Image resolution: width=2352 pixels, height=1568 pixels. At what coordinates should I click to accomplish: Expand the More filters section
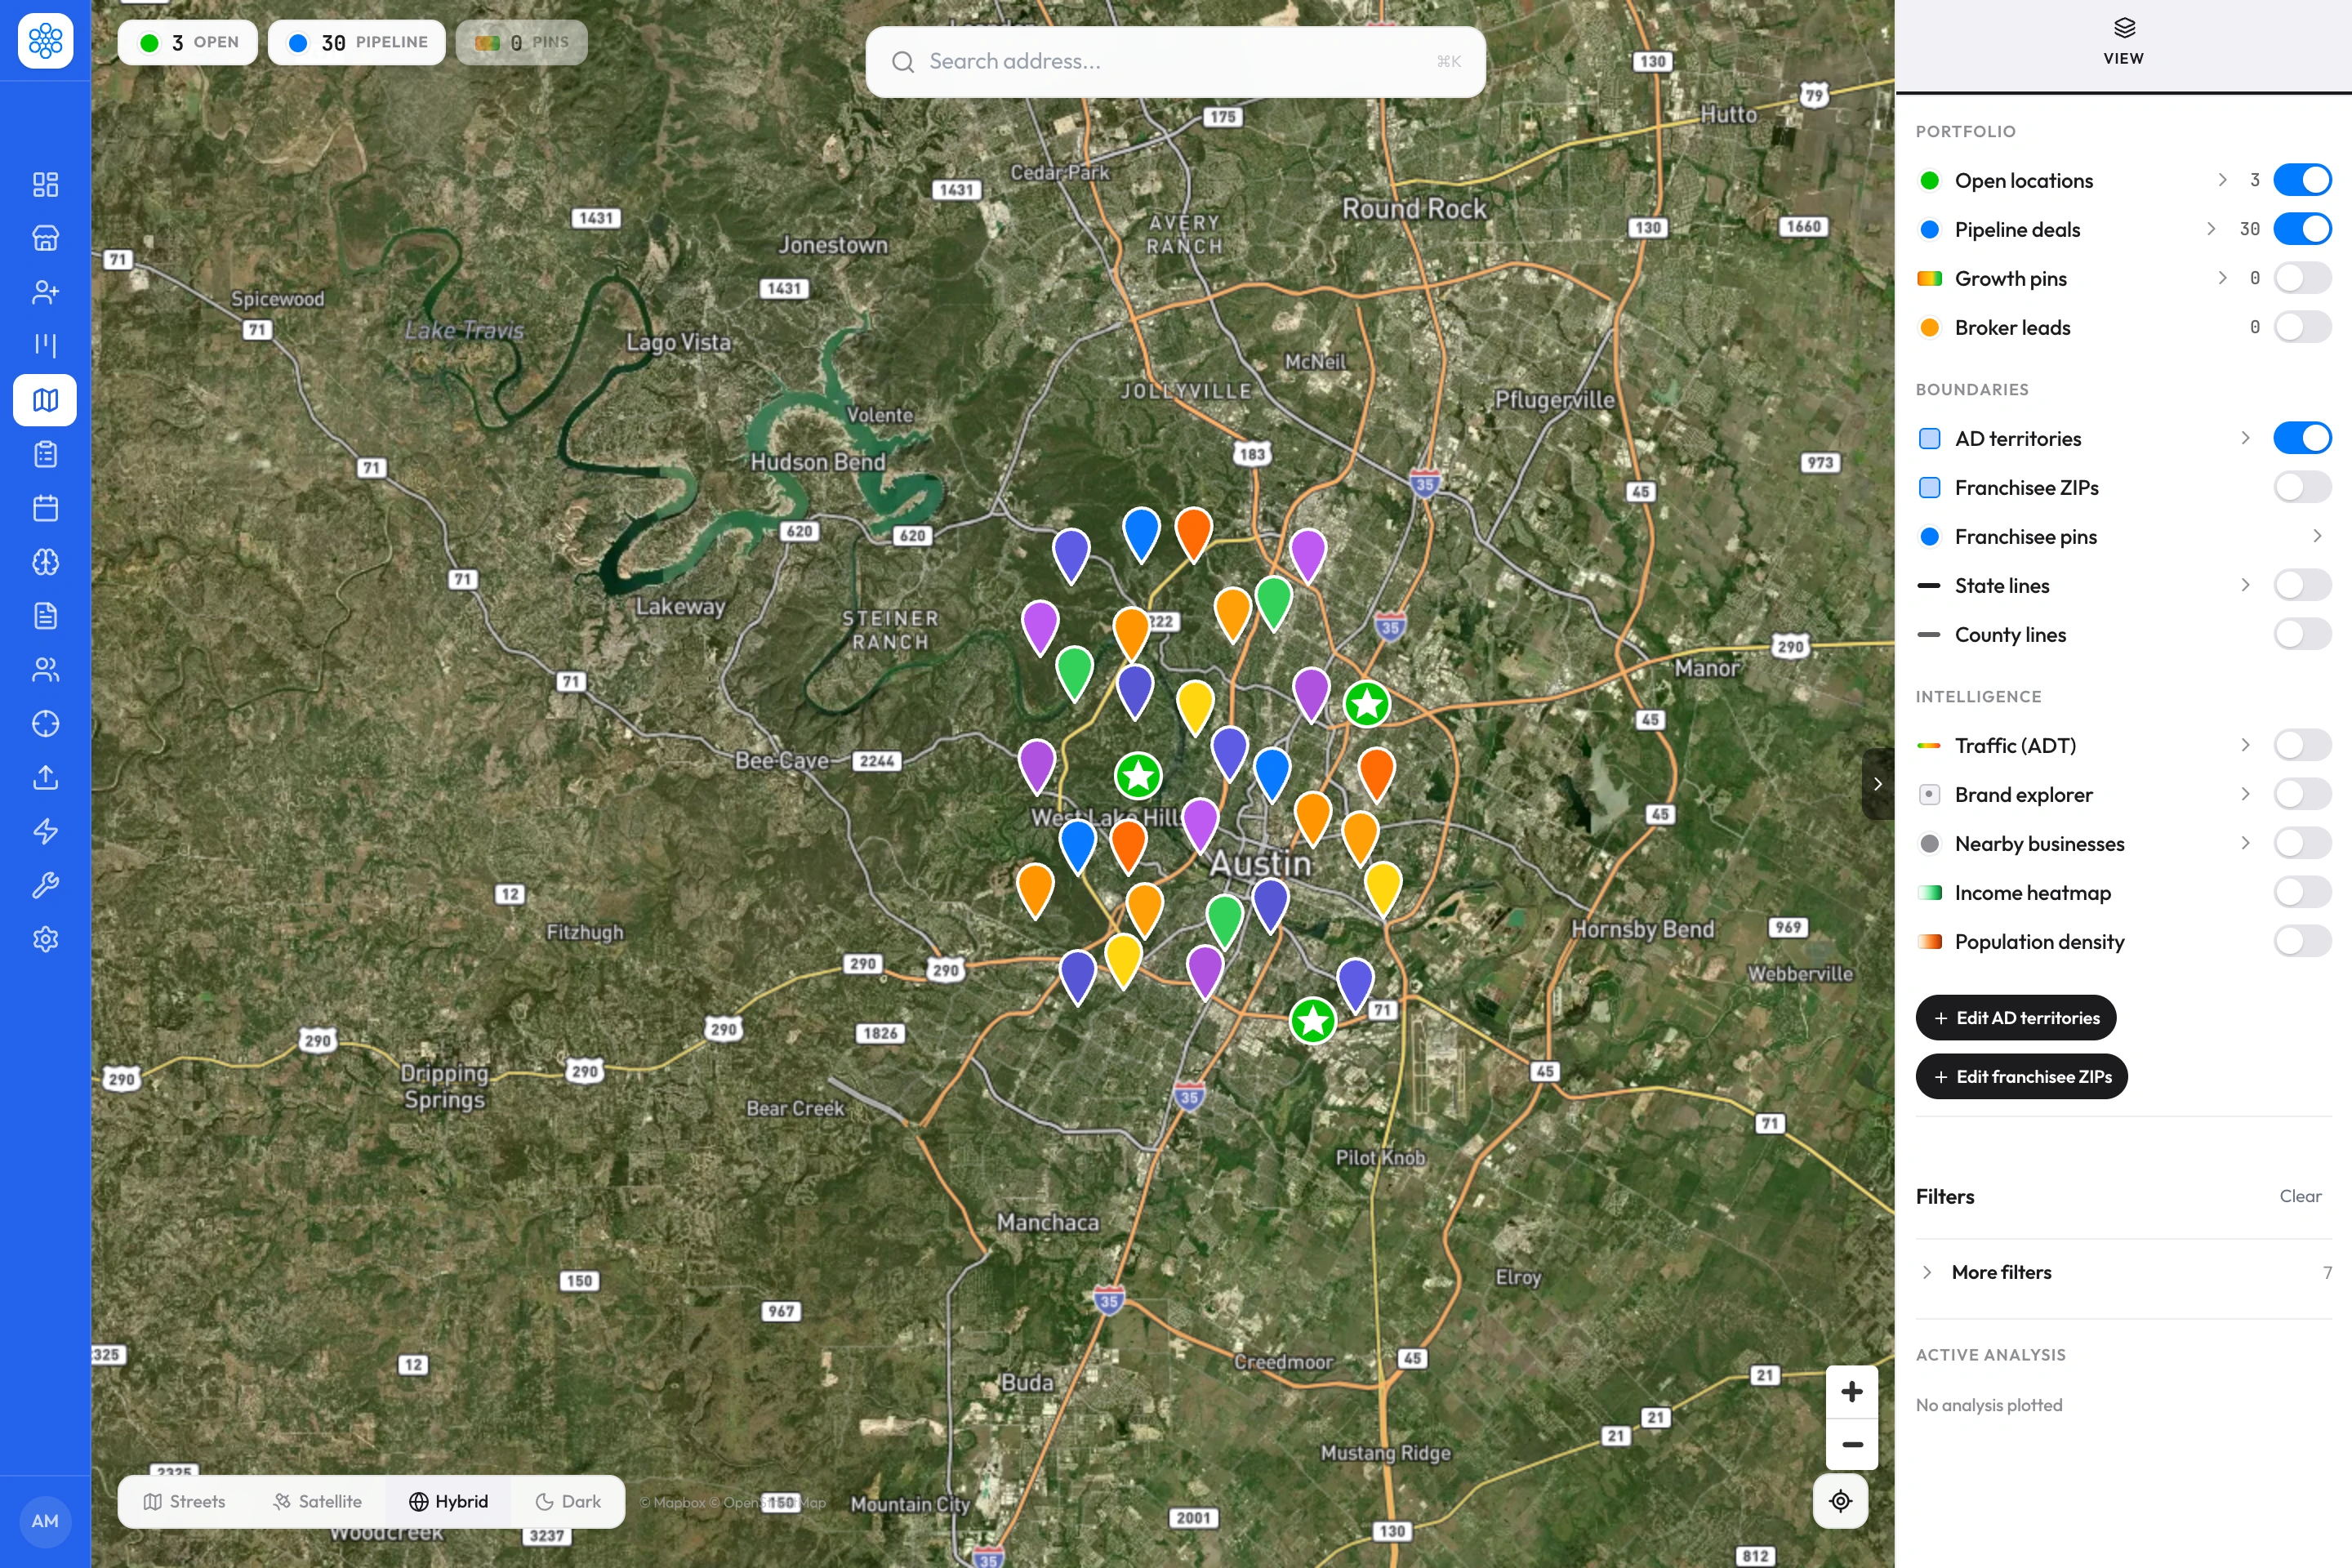[x=2123, y=1272]
